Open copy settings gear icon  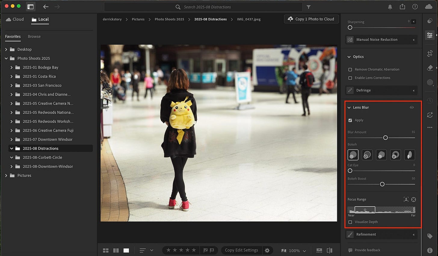point(267,250)
